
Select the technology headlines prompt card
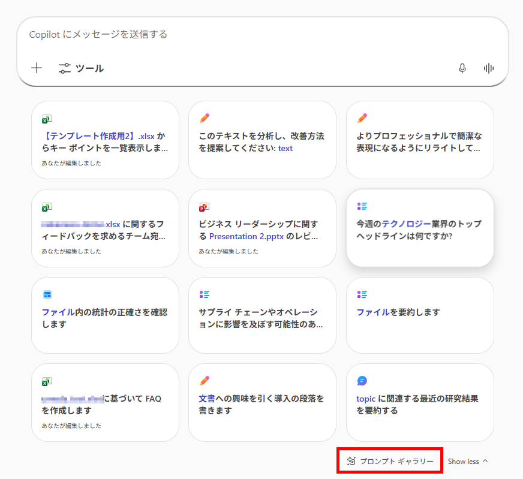tap(420, 229)
